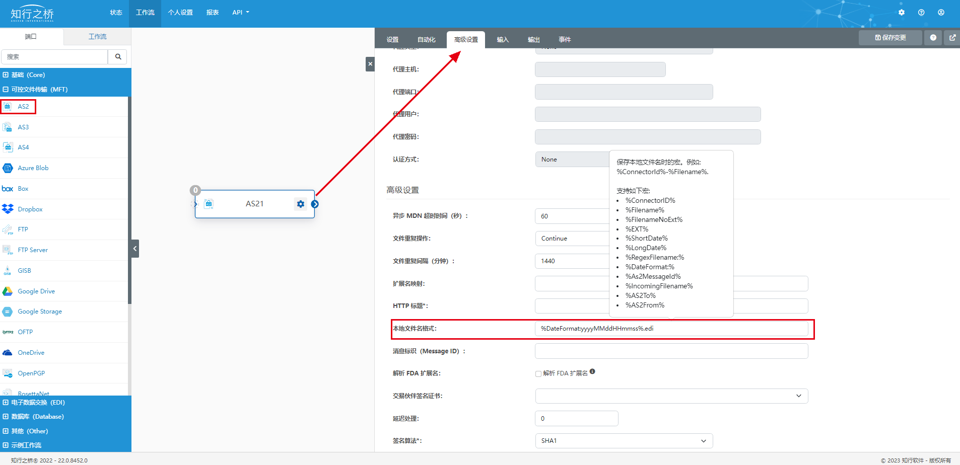The width and height of the screenshot is (960, 465).
Task: Open the API dropdown menu
Action: click(241, 13)
